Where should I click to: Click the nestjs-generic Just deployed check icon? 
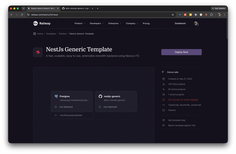click(100, 107)
